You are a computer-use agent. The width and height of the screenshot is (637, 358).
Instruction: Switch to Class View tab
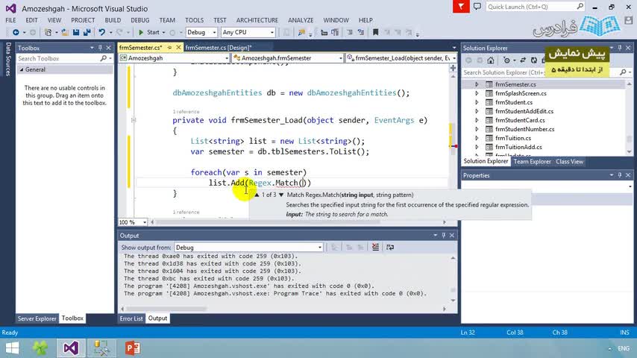pyautogui.click(x=570, y=161)
